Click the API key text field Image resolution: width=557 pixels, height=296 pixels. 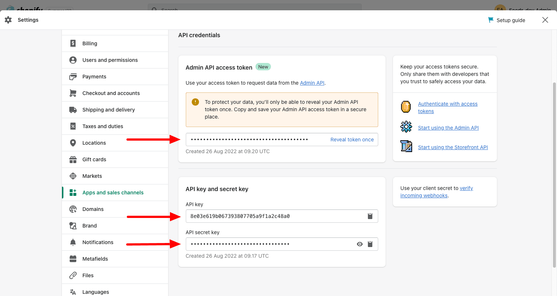pyautogui.click(x=273, y=216)
